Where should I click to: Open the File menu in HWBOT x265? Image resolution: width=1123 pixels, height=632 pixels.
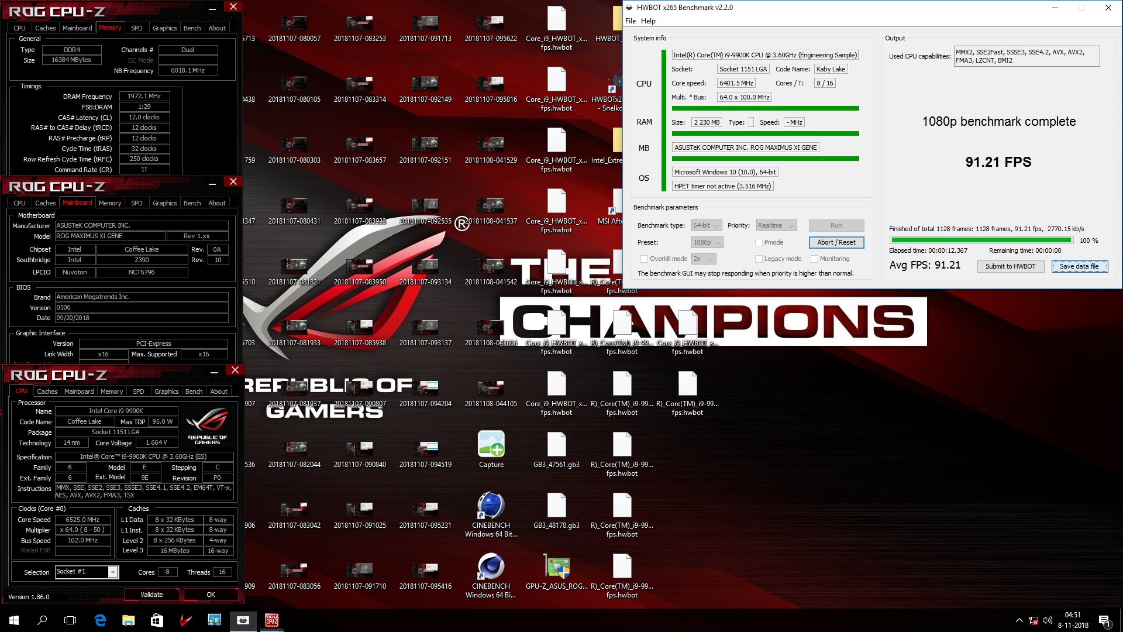pos(631,21)
